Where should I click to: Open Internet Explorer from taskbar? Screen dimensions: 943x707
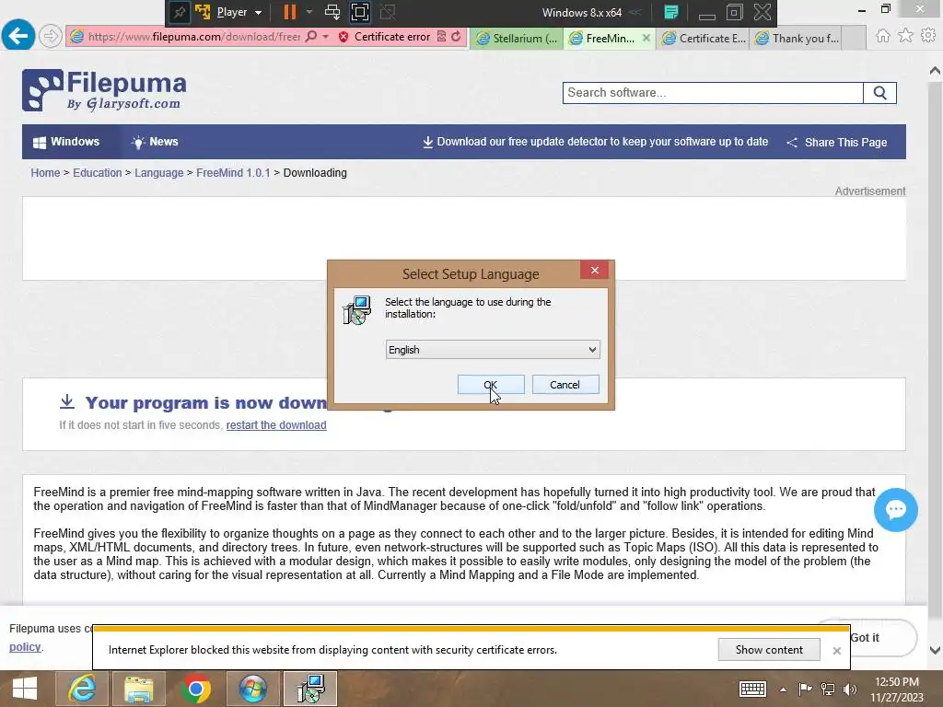coord(82,689)
